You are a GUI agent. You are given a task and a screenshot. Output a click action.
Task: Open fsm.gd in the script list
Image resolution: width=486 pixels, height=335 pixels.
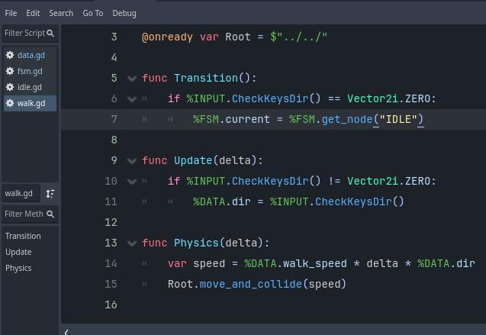[x=30, y=71]
